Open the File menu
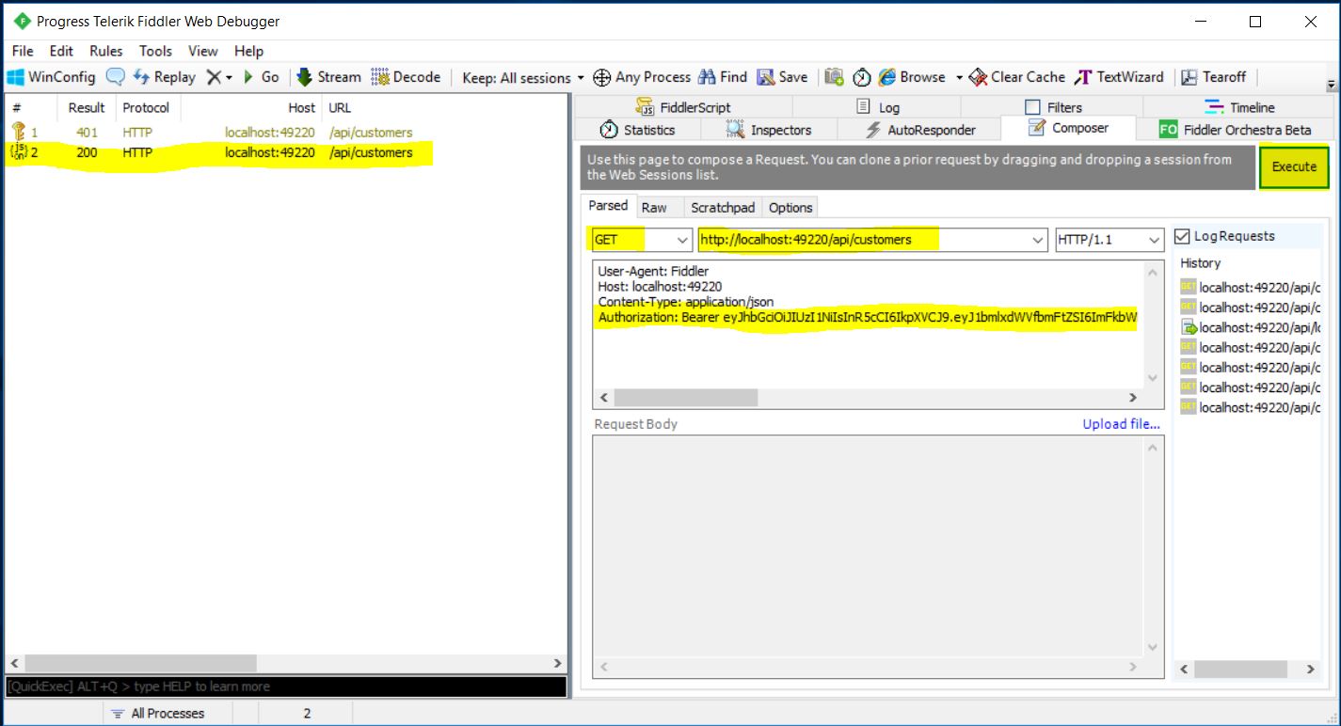1341x726 pixels. click(23, 51)
